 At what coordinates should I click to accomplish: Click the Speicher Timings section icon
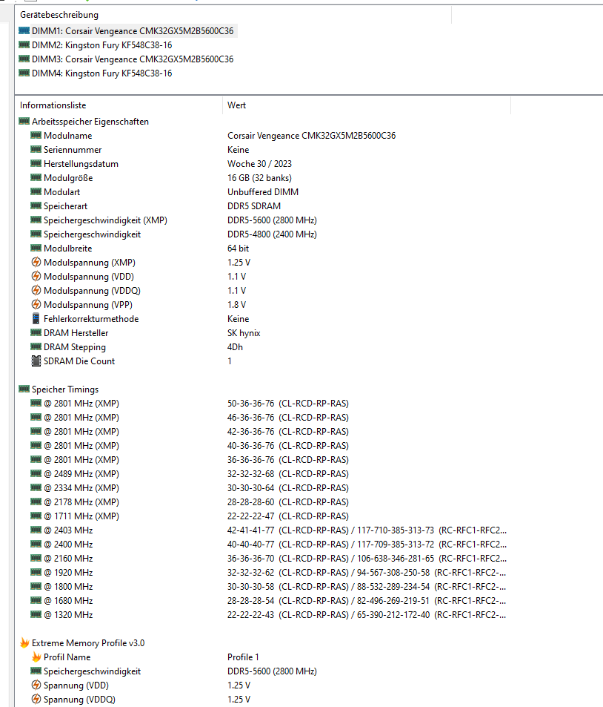(24, 389)
